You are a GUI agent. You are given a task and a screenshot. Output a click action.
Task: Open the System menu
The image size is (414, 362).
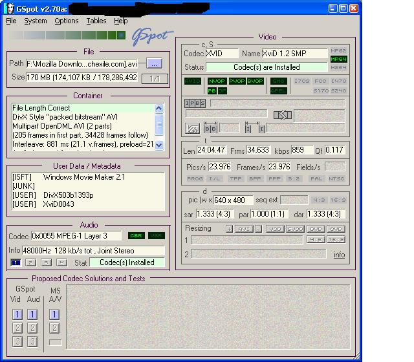[x=36, y=21]
